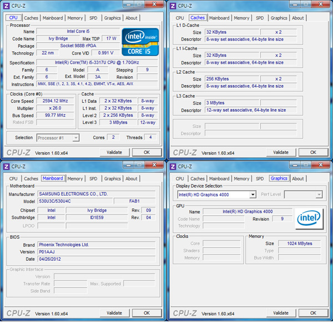Switch to Caches tab in the CPU window

[31, 18]
